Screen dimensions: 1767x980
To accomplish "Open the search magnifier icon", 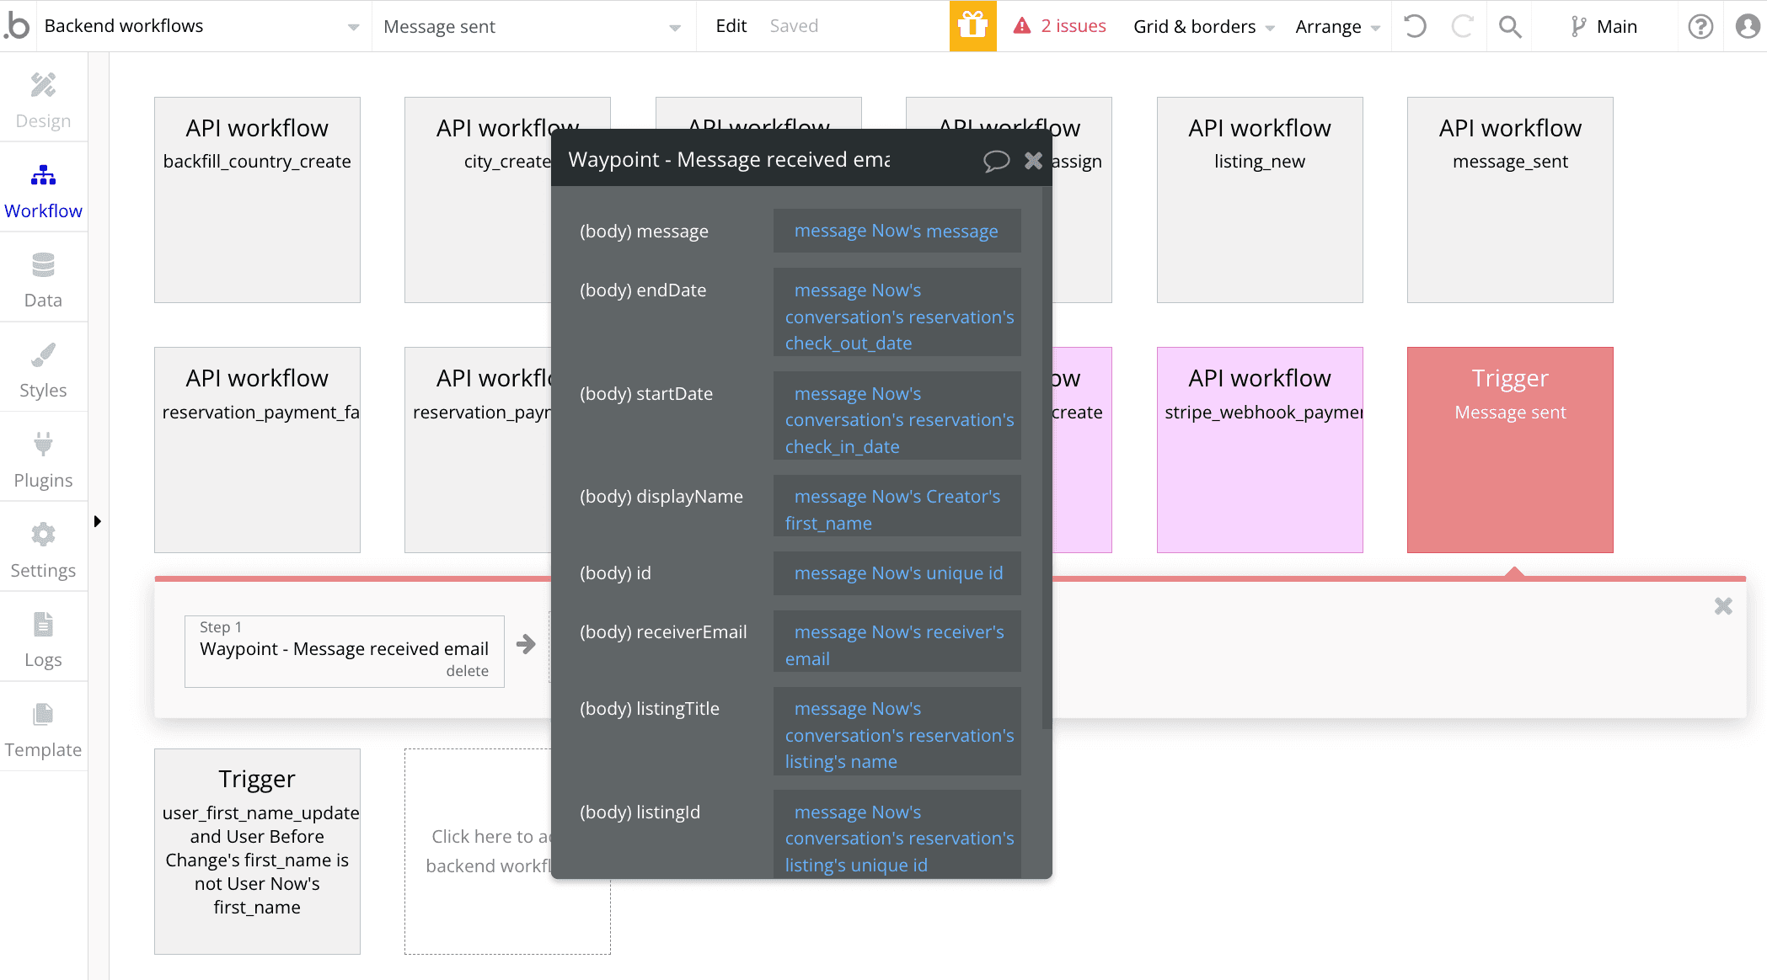I will (x=1509, y=26).
